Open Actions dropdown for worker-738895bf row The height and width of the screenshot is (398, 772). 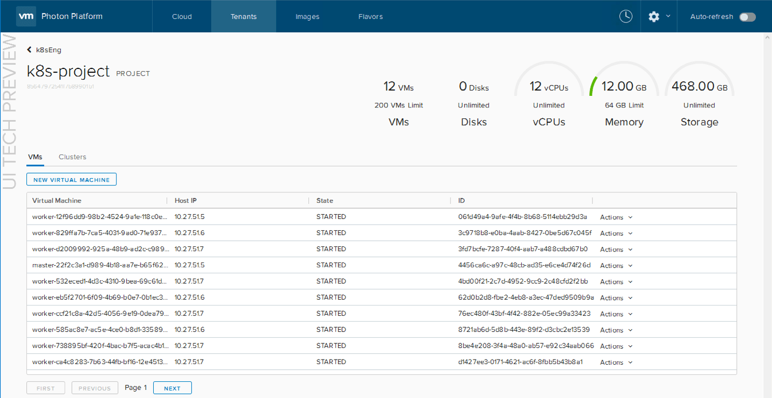point(616,346)
